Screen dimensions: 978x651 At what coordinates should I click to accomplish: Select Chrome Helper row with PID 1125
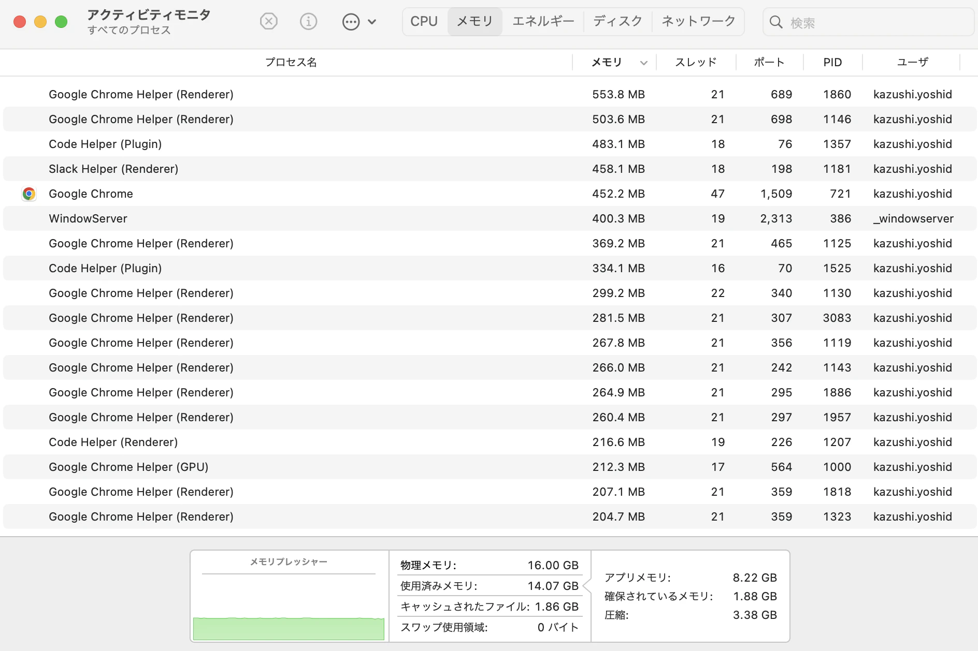490,243
